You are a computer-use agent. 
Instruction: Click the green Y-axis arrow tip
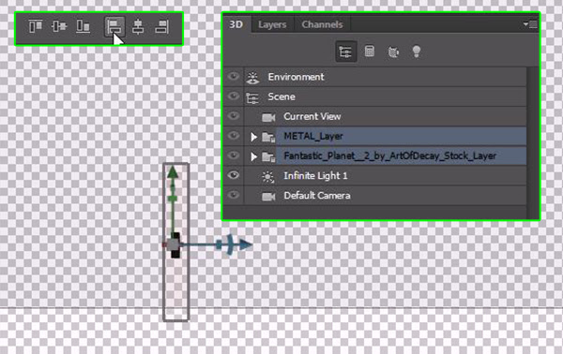[x=173, y=172]
